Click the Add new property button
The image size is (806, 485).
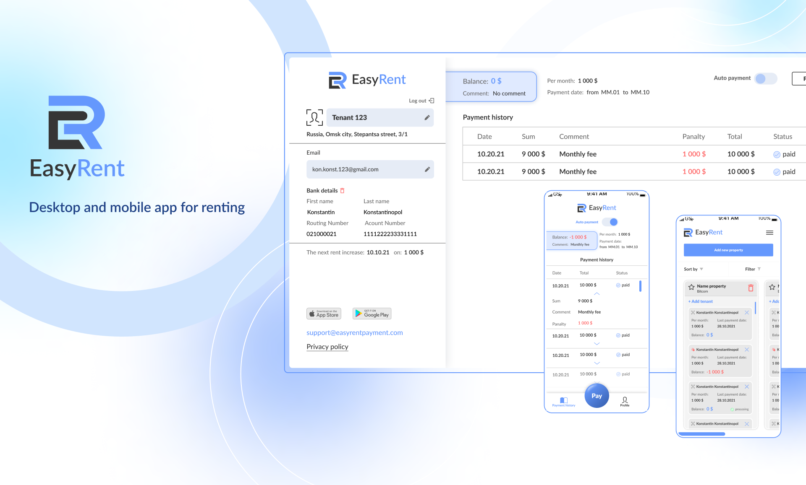(x=728, y=250)
